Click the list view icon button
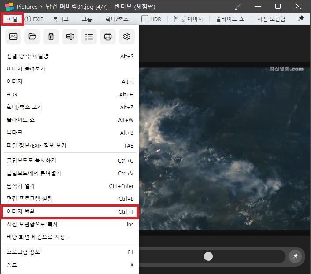311x274 pixels. click(89, 37)
